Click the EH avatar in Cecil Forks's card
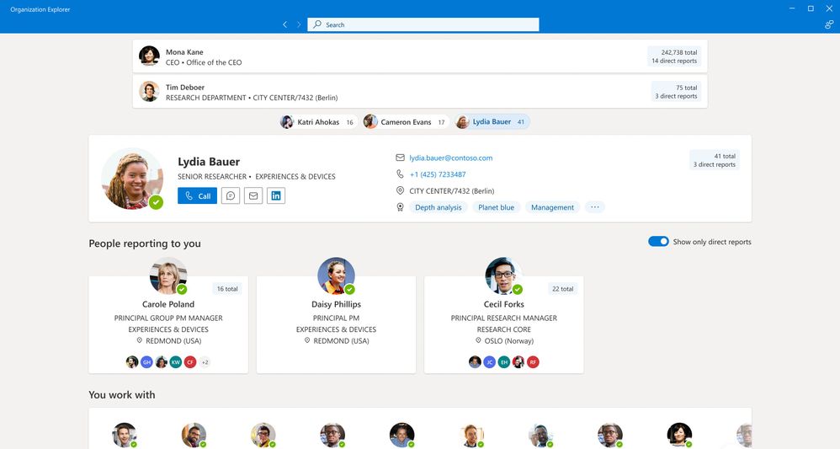Image resolution: width=840 pixels, height=449 pixels. (x=503, y=362)
